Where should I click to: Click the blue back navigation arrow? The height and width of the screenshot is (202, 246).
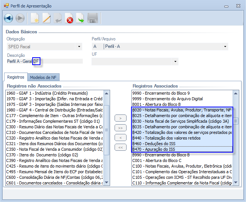click(8, 18)
